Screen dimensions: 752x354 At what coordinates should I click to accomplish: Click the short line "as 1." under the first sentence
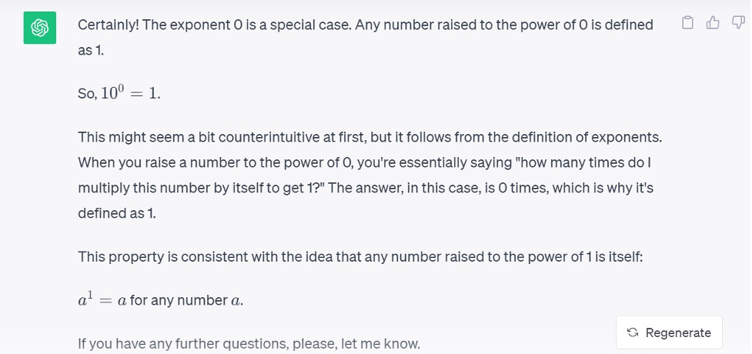[x=91, y=50]
